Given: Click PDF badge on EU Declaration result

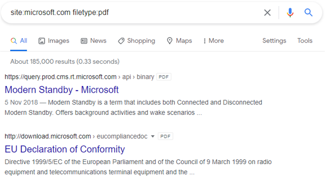Looking at the screenshot, I should click(x=165, y=136).
